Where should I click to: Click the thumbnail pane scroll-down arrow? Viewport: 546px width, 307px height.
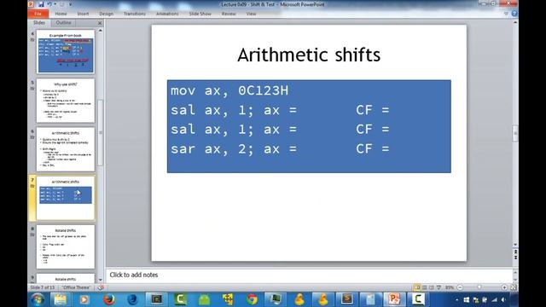coord(101,280)
